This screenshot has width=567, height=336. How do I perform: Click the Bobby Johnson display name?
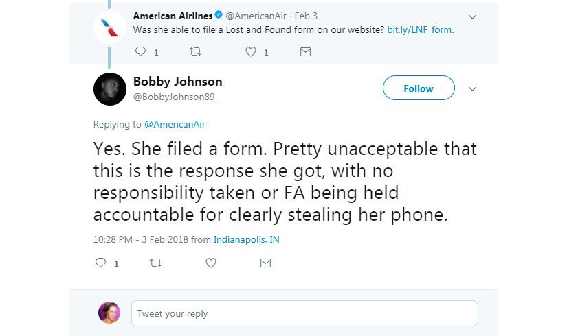(x=177, y=82)
